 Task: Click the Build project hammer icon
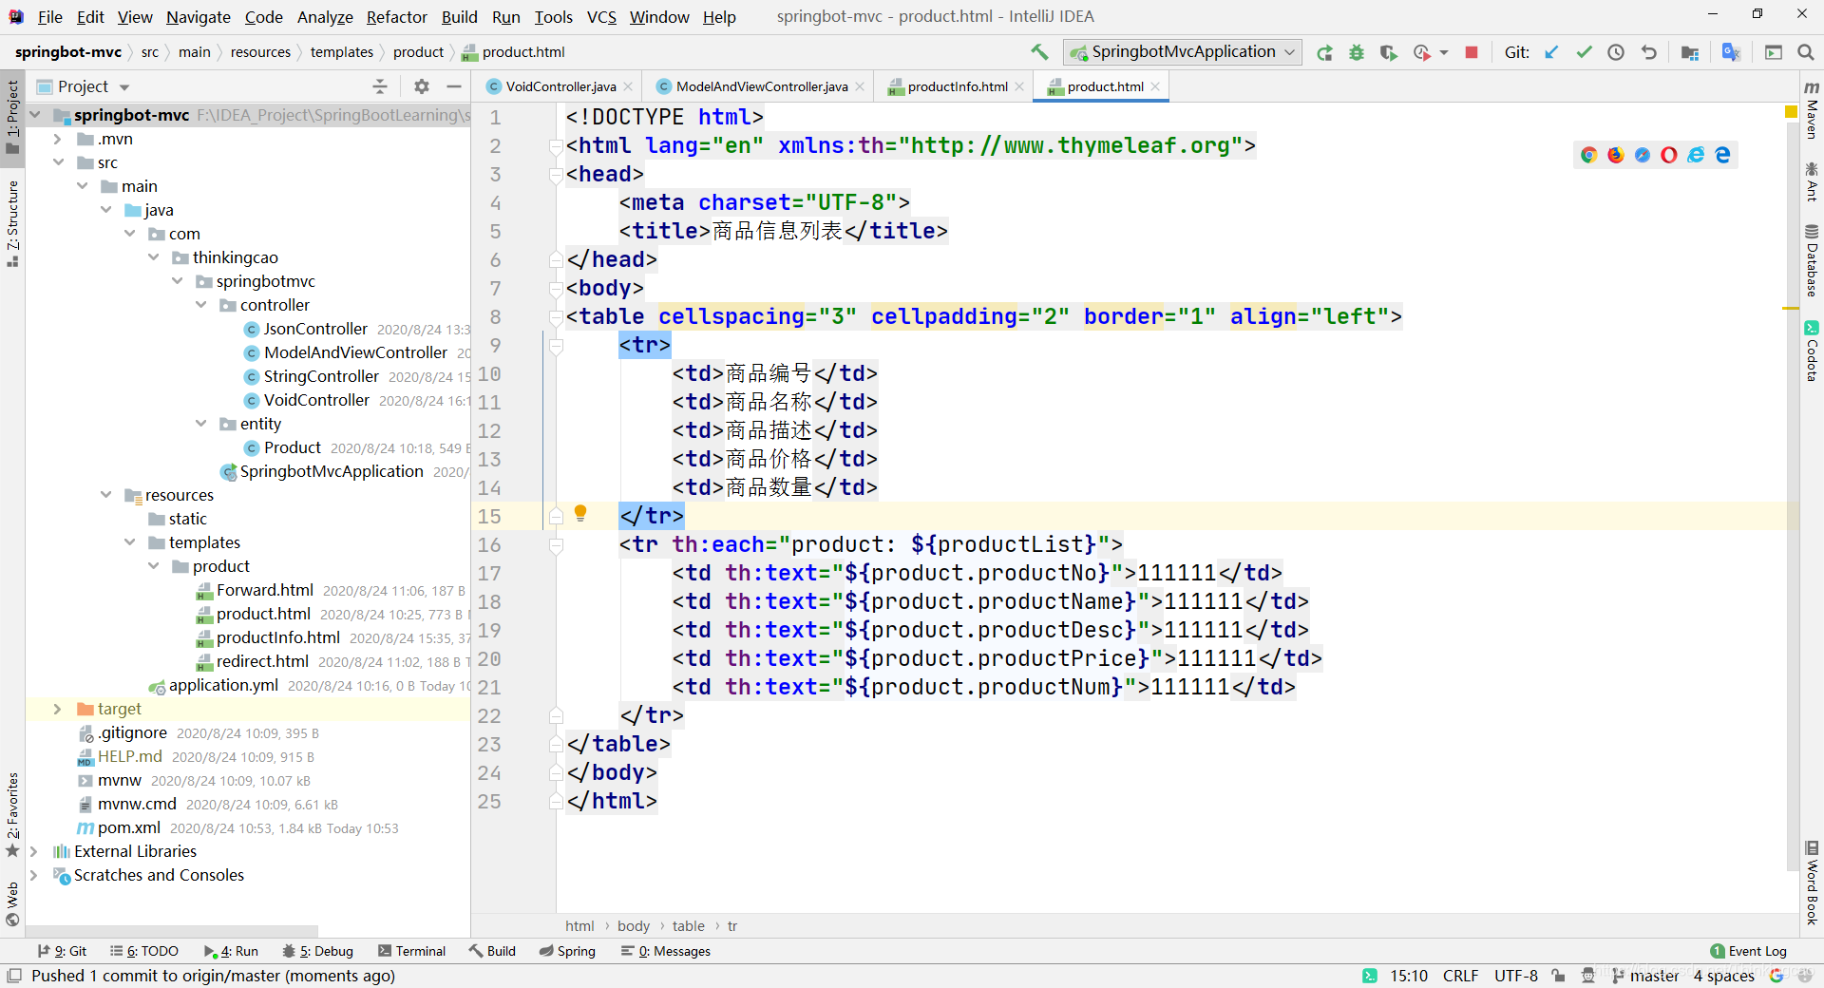coord(1039,52)
